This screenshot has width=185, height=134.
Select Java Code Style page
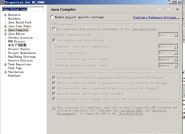tap(20, 26)
